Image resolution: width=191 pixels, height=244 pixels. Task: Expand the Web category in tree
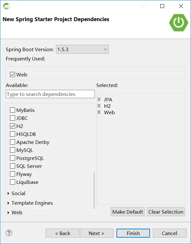point(8,213)
